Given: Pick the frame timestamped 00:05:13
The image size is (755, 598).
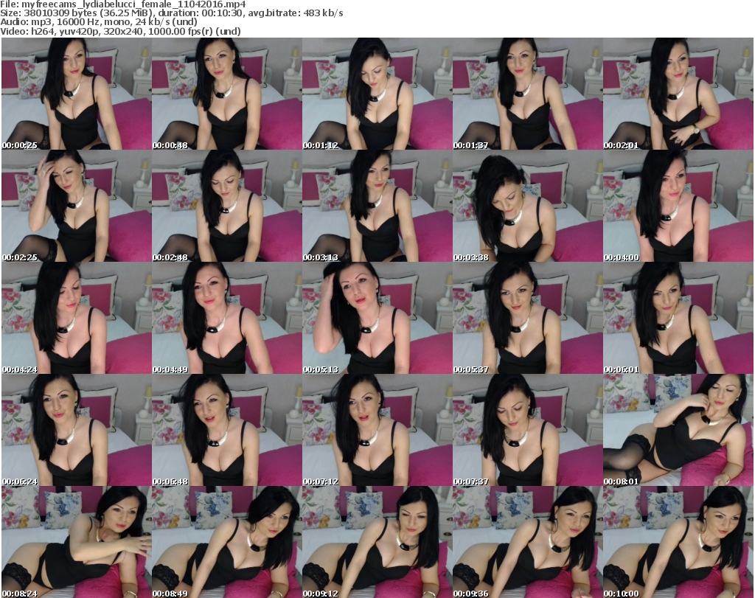Looking at the screenshot, I should tap(377, 319).
